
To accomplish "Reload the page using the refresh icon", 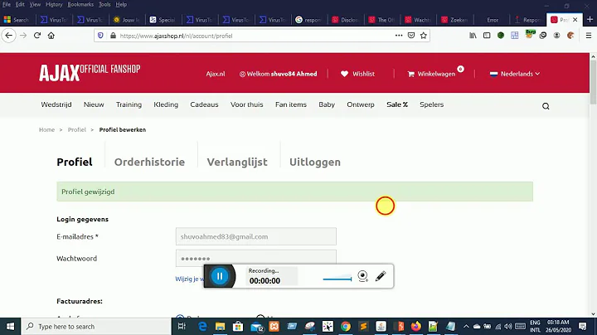I will (37, 36).
